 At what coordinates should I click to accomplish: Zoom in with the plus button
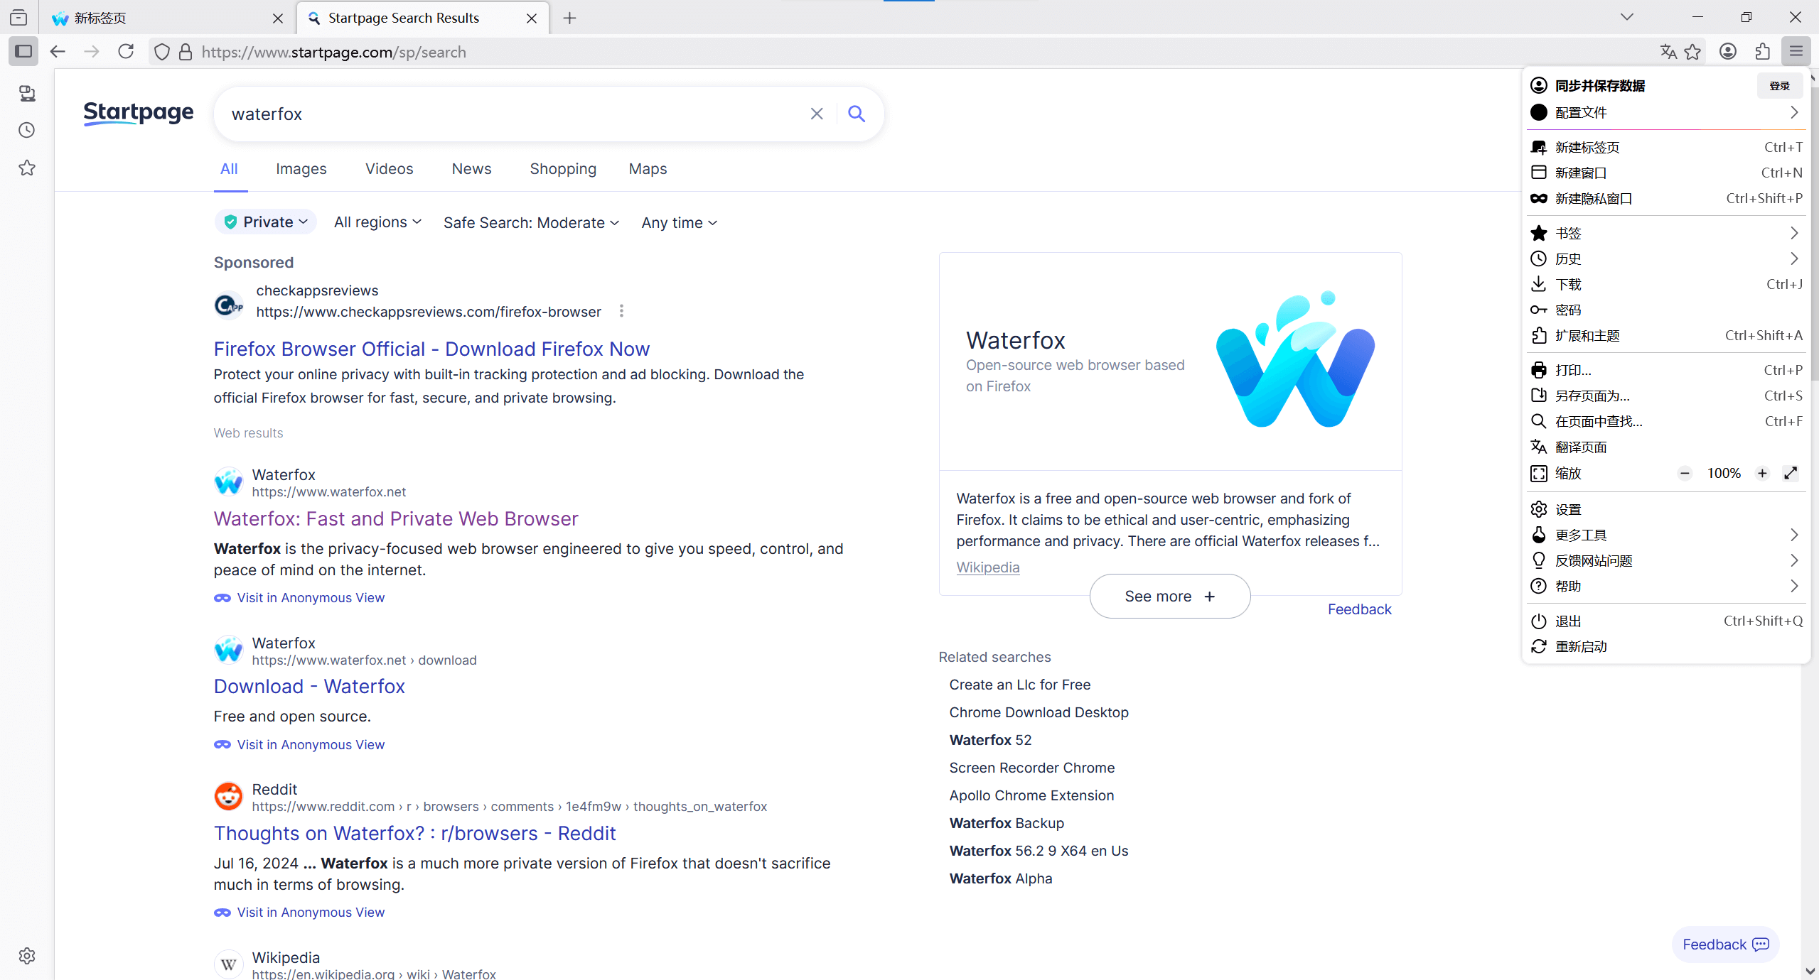click(1762, 474)
